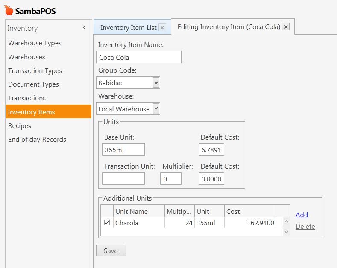Click the additional units scroll up arrow

tap(286, 221)
